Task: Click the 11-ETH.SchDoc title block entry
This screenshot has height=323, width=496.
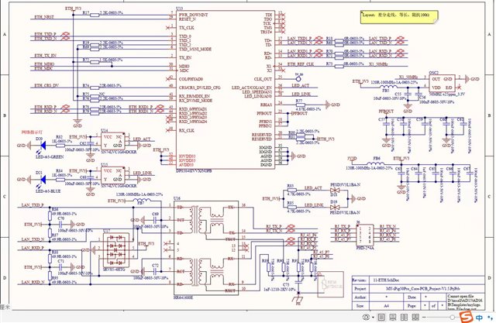Action: 384,280
